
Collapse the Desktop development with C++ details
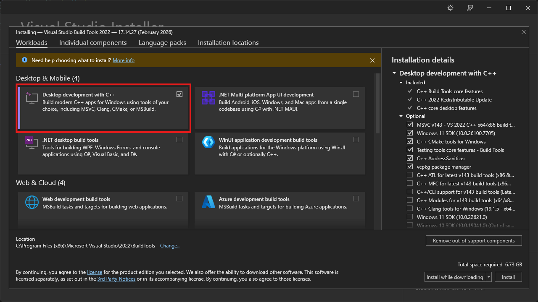(394, 73)
